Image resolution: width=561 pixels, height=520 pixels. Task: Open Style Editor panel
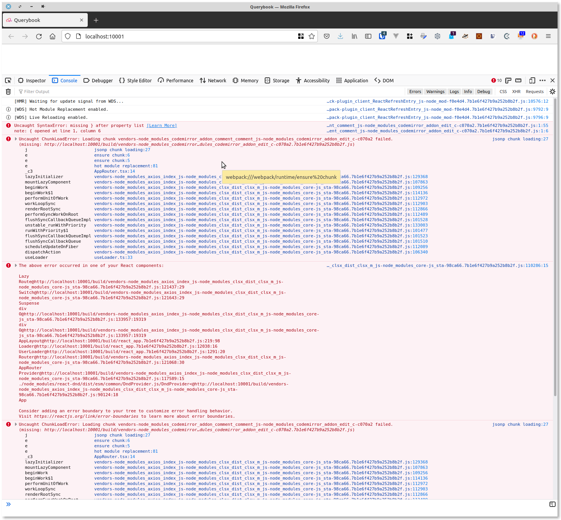point(135,80)
